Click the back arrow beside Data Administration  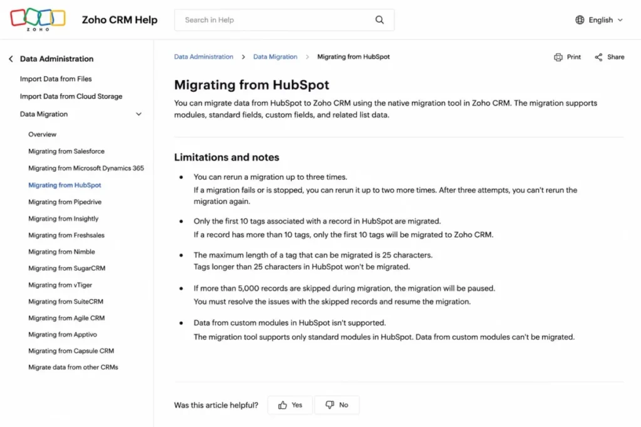pos(11,59)
